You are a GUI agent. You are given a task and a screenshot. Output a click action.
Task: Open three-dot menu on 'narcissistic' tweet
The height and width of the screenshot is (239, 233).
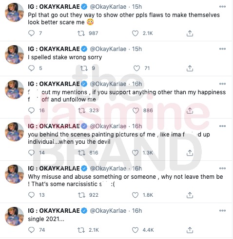coord(222,169)
